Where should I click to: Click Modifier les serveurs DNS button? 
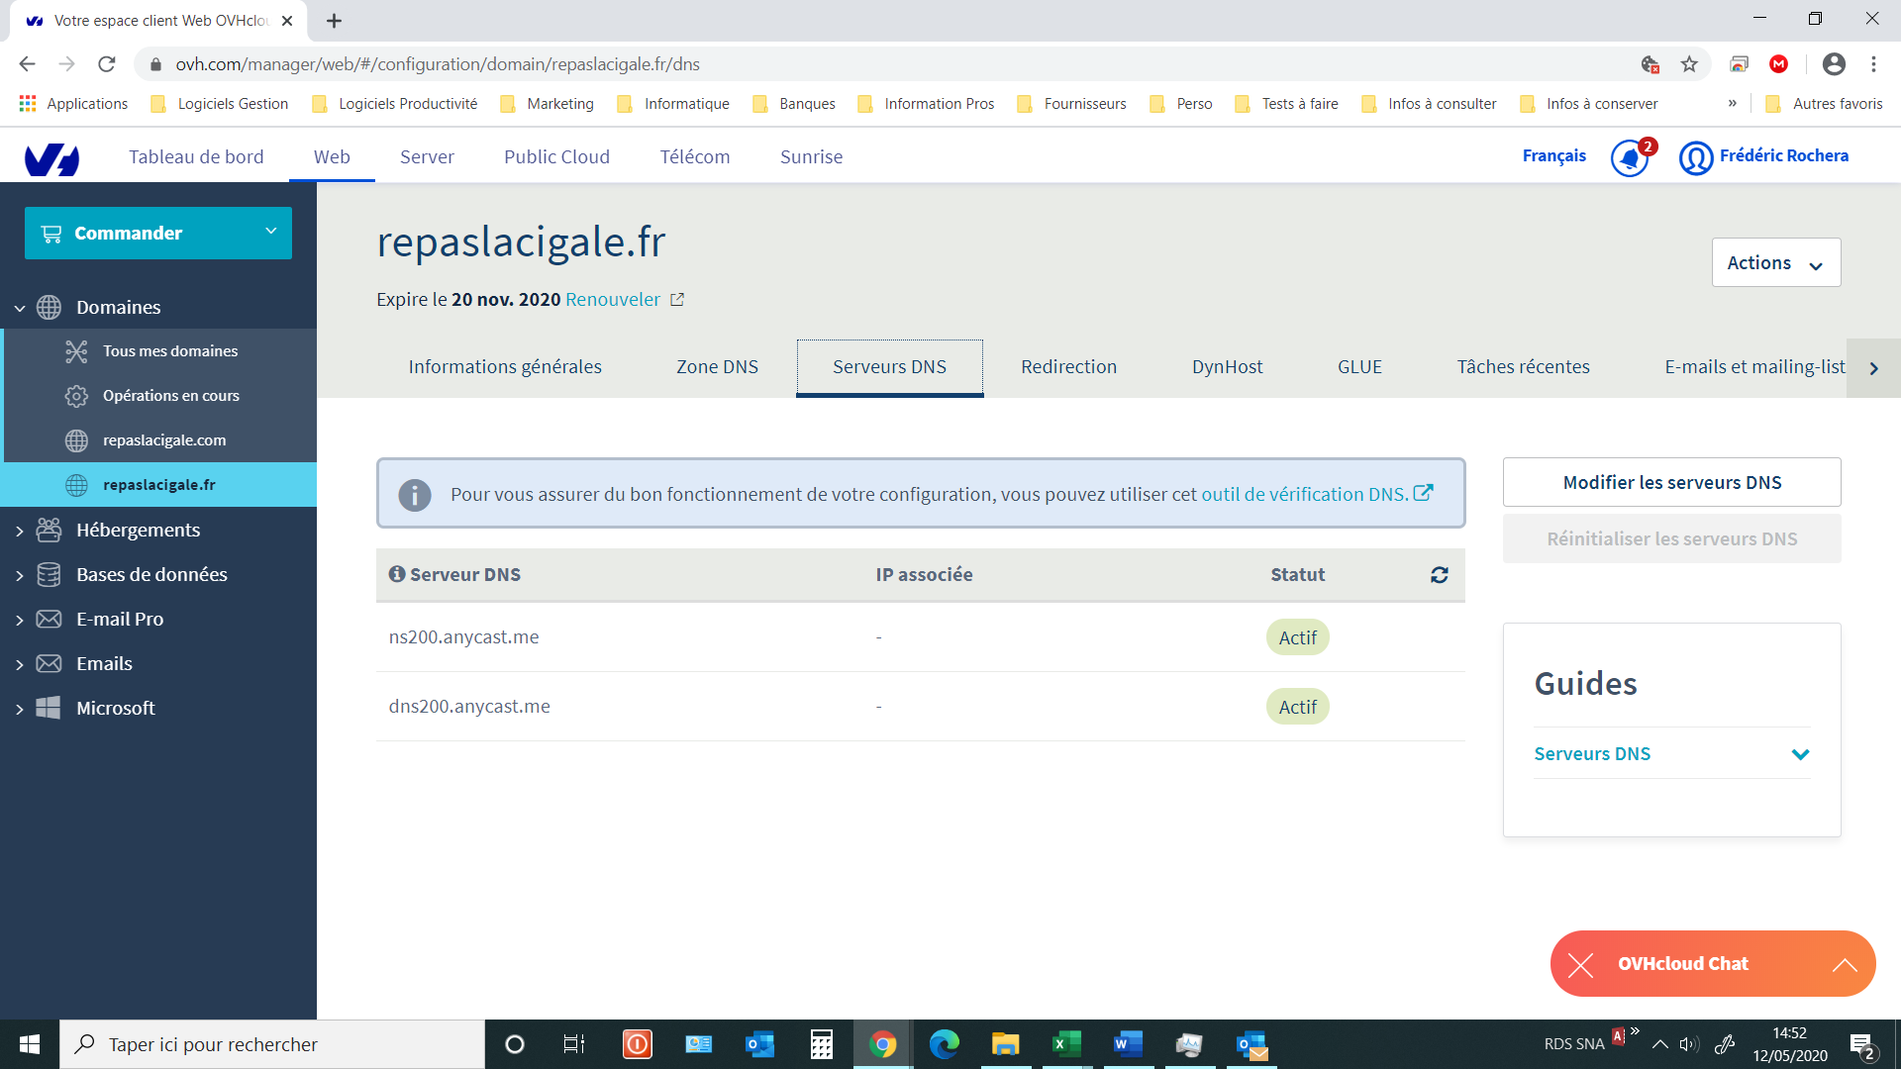[1671, 482]
